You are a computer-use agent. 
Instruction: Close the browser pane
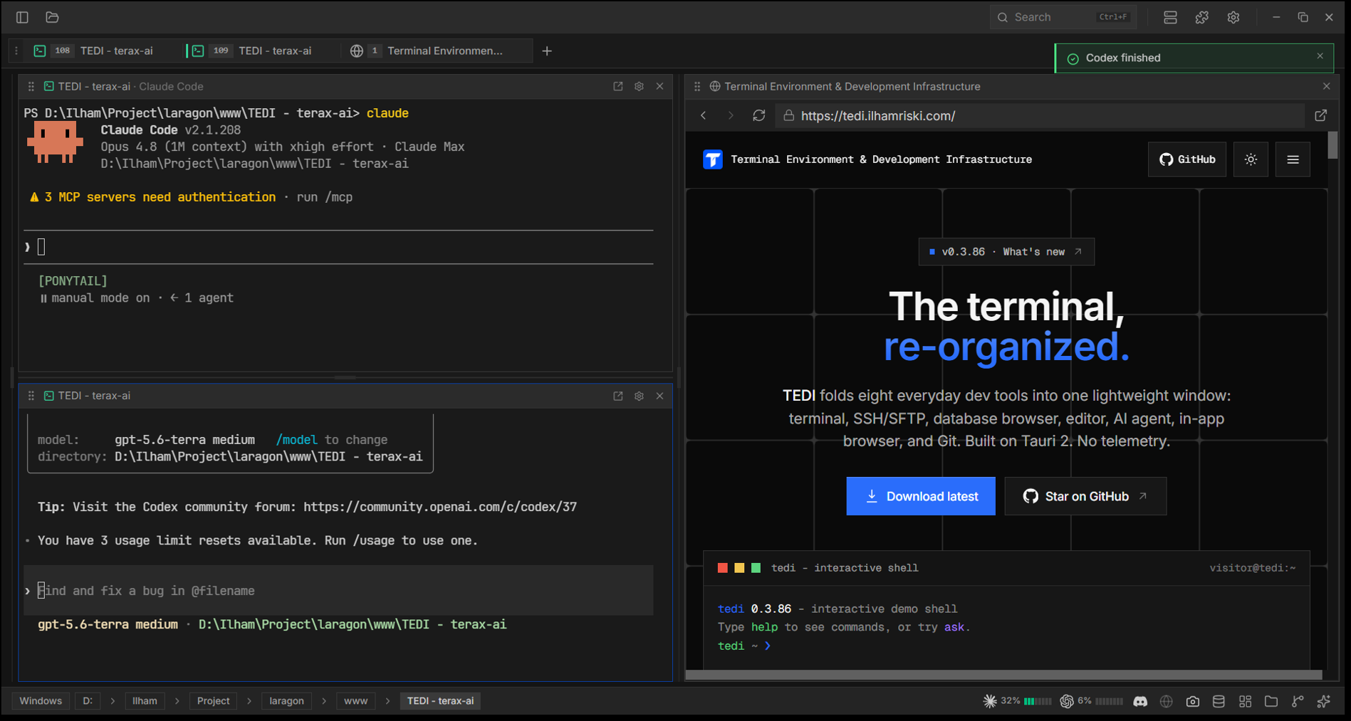1326,86
